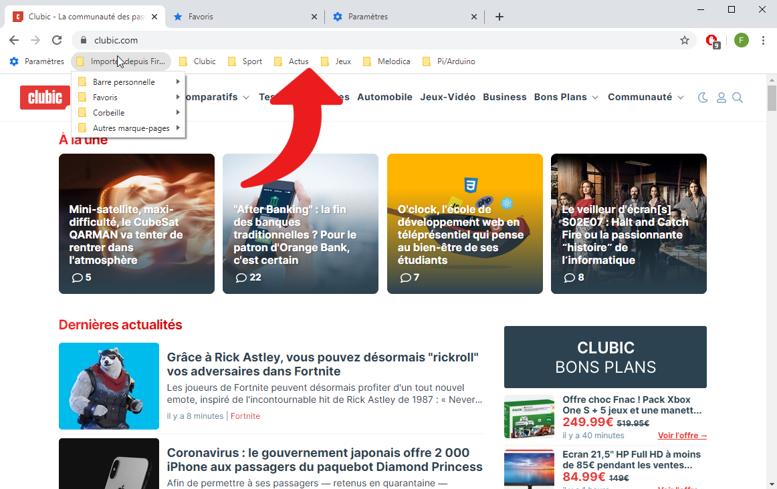The width and height of the screenshot is (777, 489).
Task: Go to the Business section
Action: [504, 97]
